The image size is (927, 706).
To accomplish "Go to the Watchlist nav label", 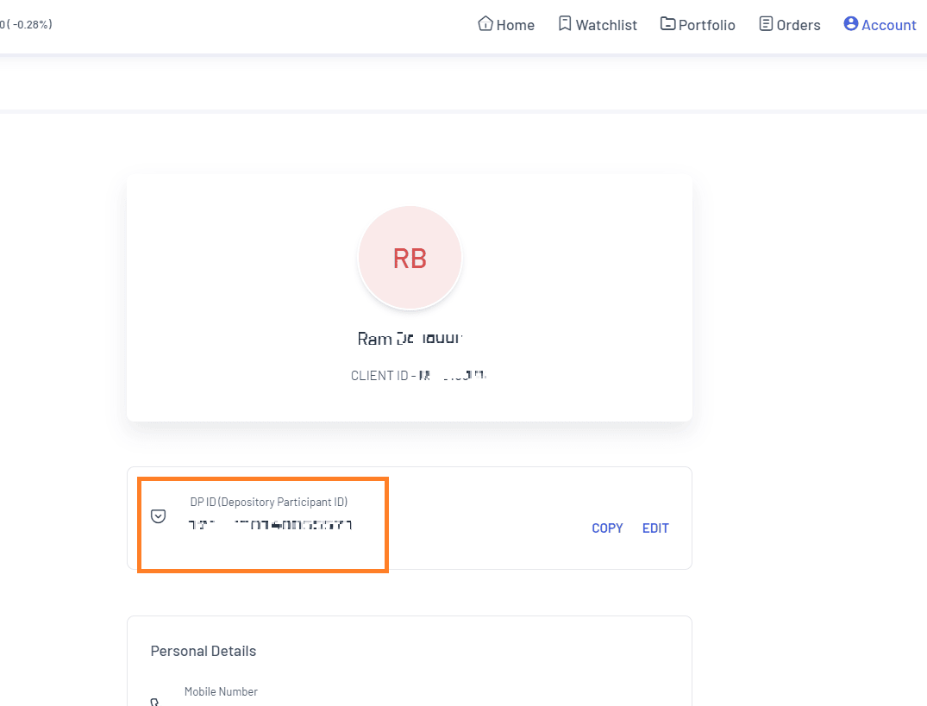I will [606, 25].
